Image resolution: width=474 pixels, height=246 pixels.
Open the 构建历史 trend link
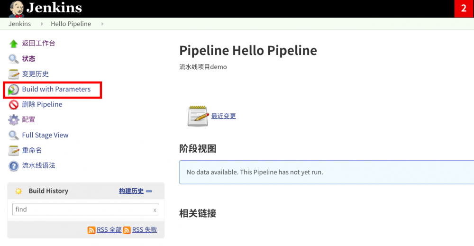(131, 191)
